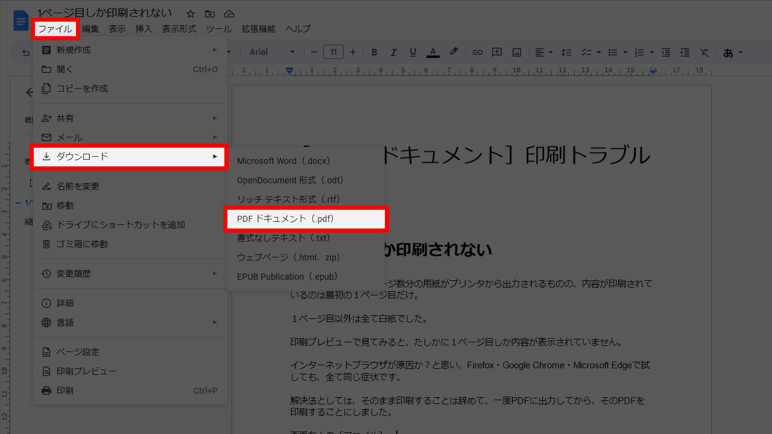Click the decrease indent icon
Image resolution: width=772 pixels, height=434 pixels.
(665, 52)
